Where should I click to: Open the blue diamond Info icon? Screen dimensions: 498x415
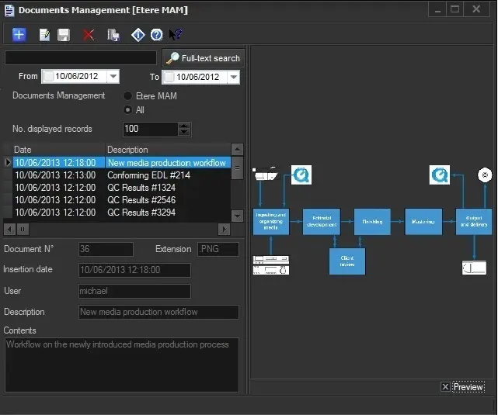pyautogui.click(x=138, y=35)
